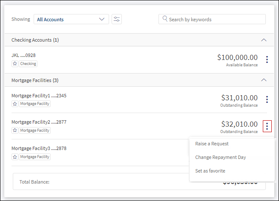Open the three-dot menu for JKL ....0928
279x201 pixels.
[x=267, y=59]
